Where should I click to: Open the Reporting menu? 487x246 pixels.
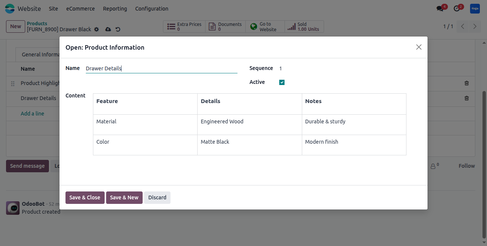click(115, 9)
